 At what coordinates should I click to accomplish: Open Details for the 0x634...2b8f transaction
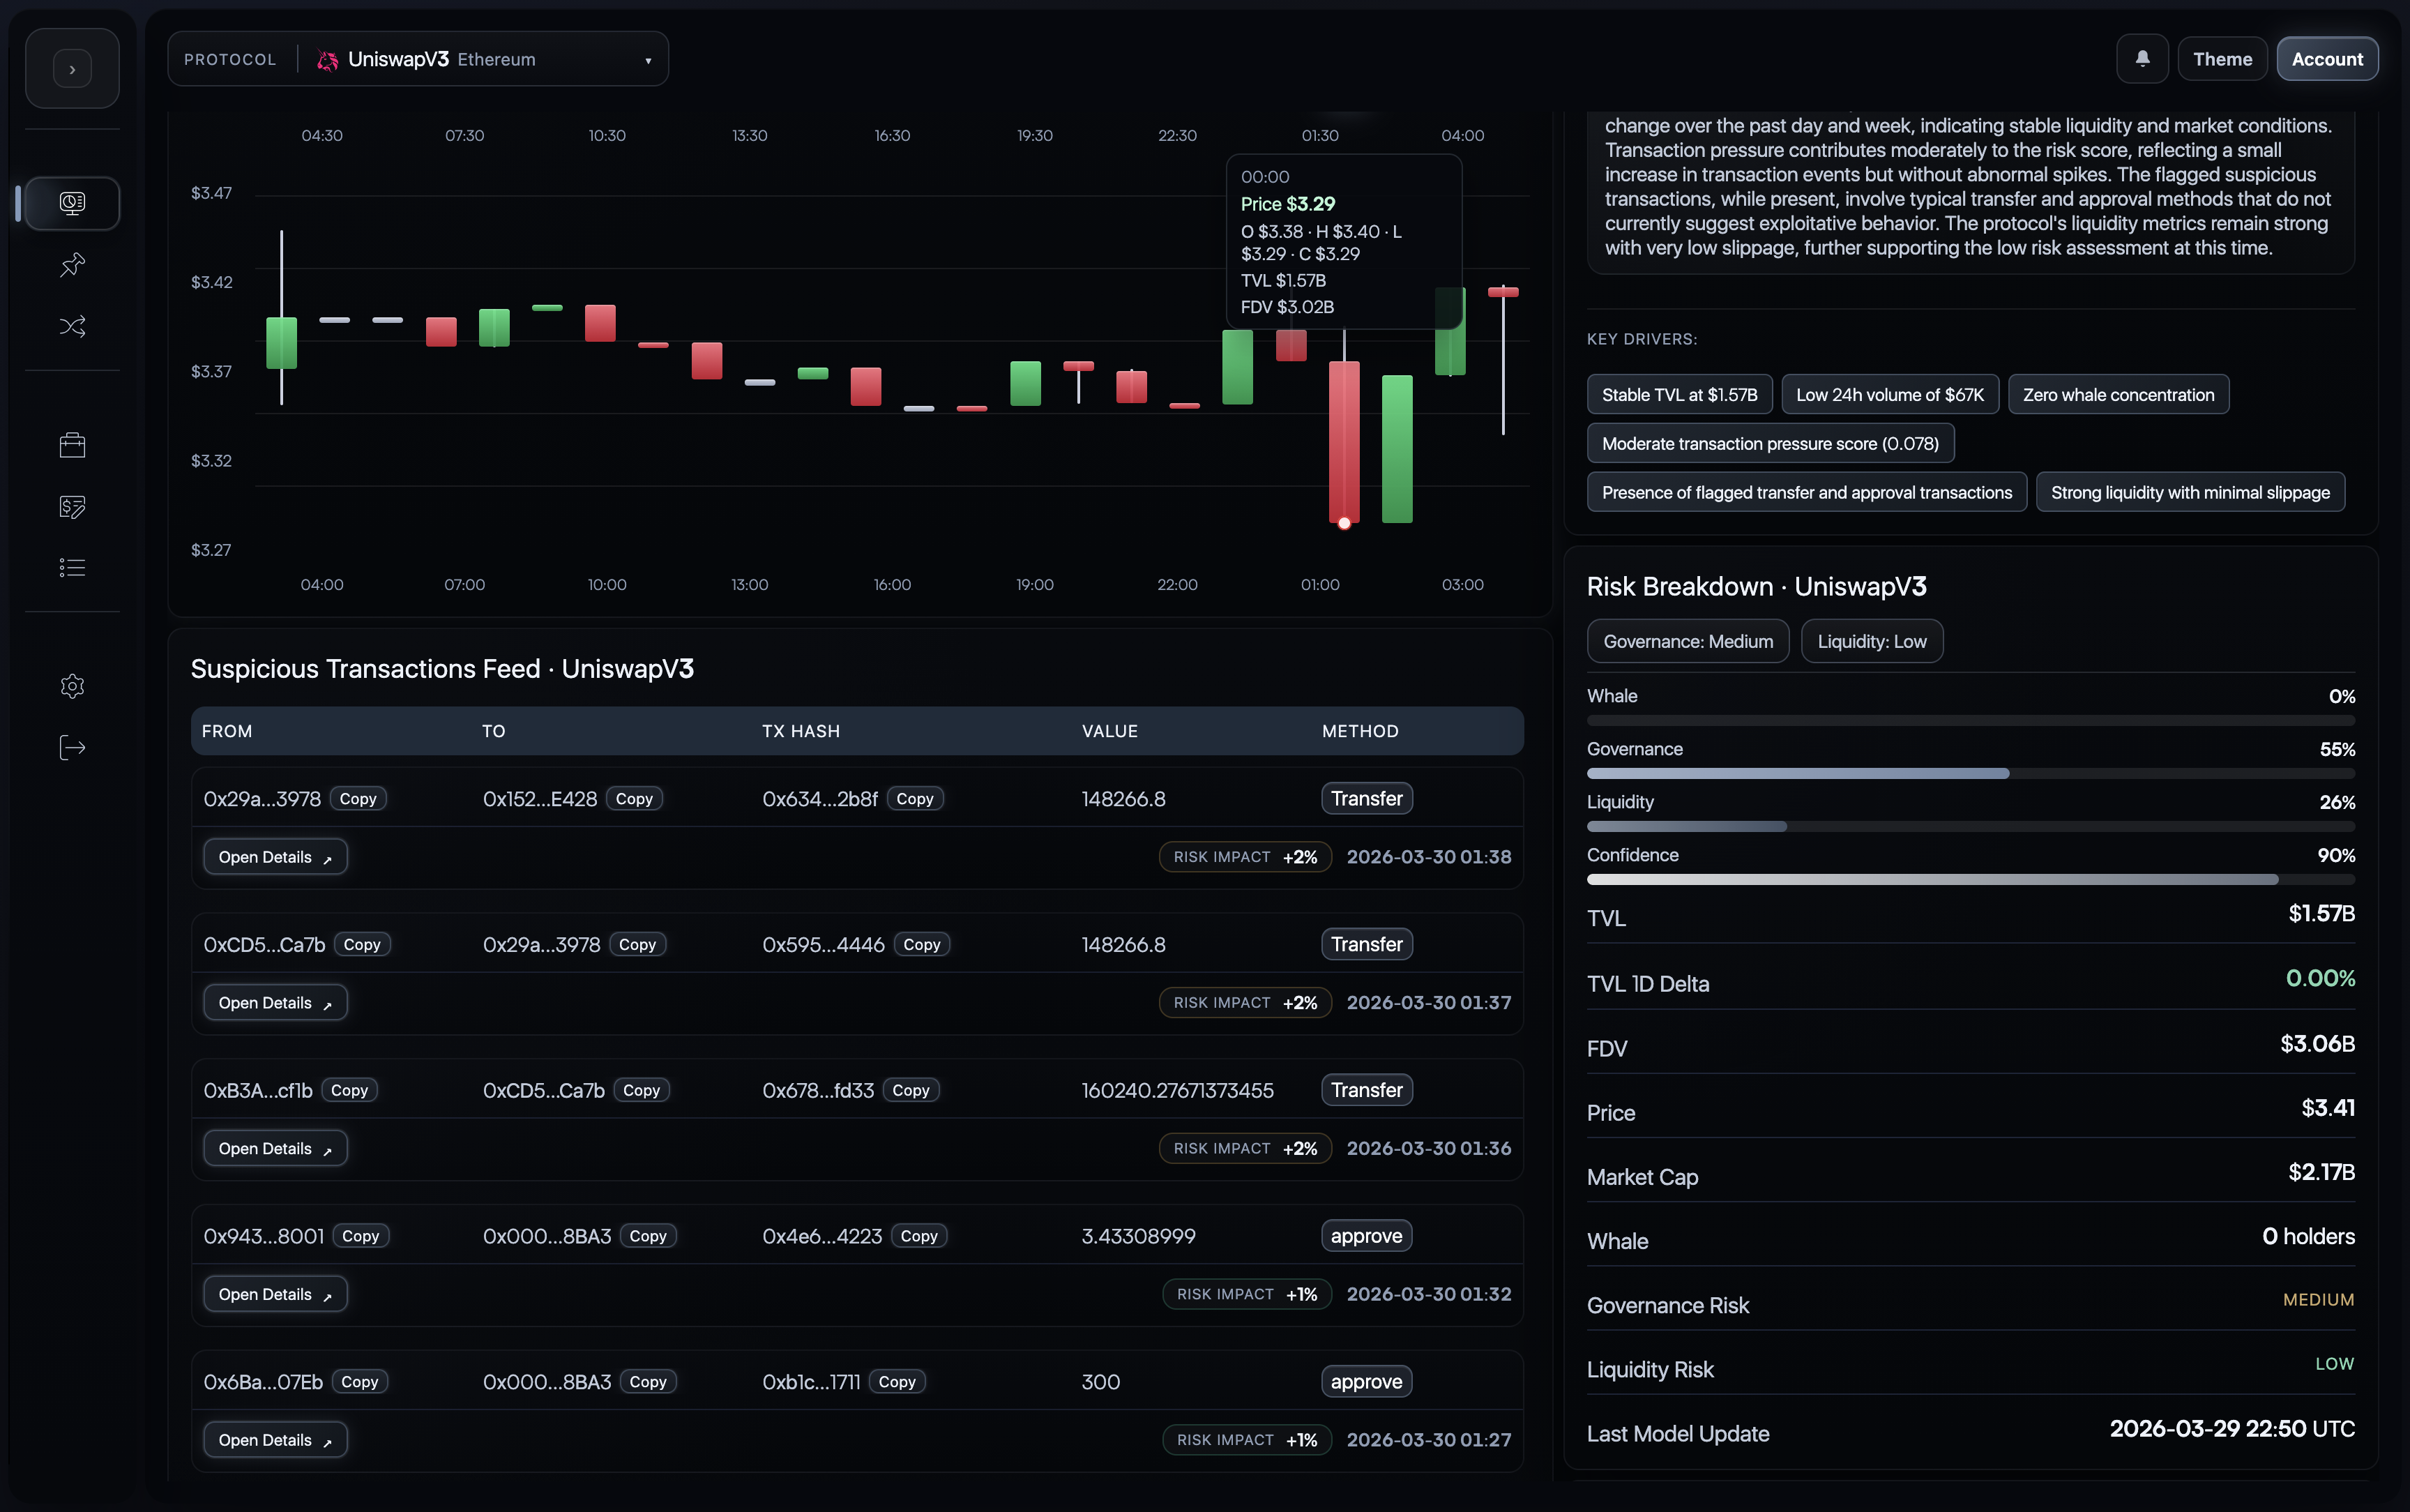275,857
